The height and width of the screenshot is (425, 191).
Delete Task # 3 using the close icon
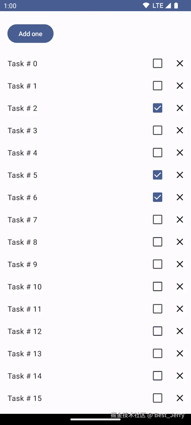180,130
